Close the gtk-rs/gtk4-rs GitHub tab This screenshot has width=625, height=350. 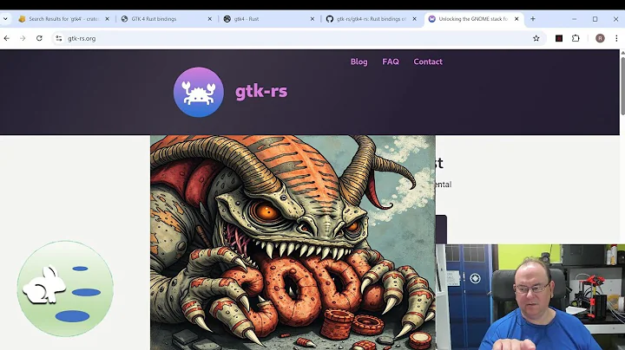[415, 19]
